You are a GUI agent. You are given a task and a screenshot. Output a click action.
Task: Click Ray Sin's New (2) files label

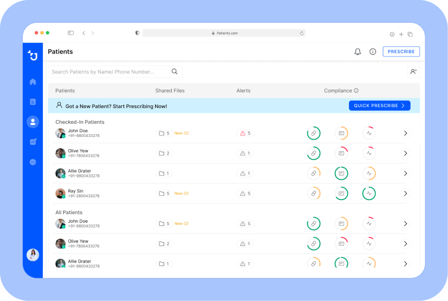[181, 193]
